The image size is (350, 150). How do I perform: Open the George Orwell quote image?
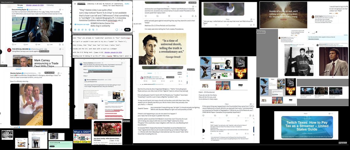tap(163, 49)
